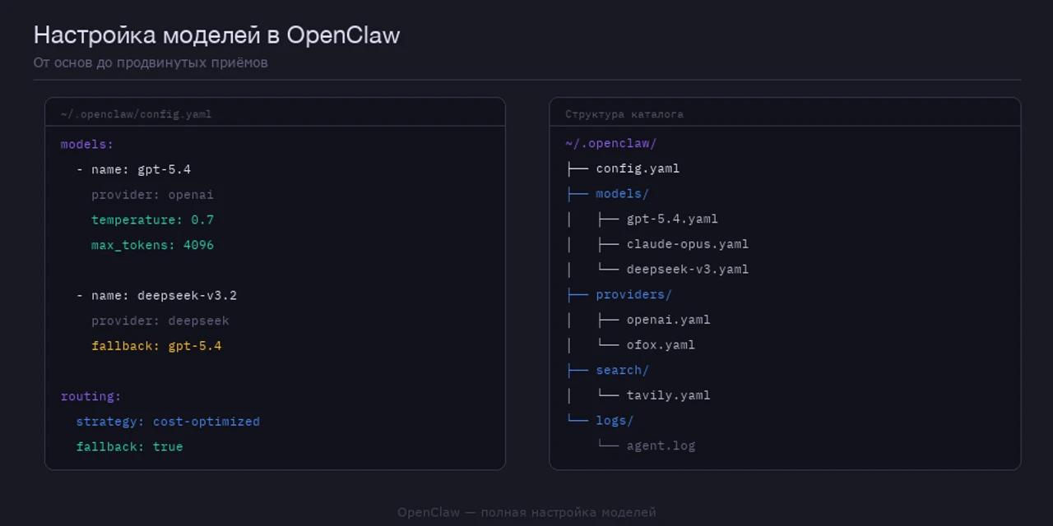
Task: Select the 'temperature: 0.7' line
Action: (152, 220)
